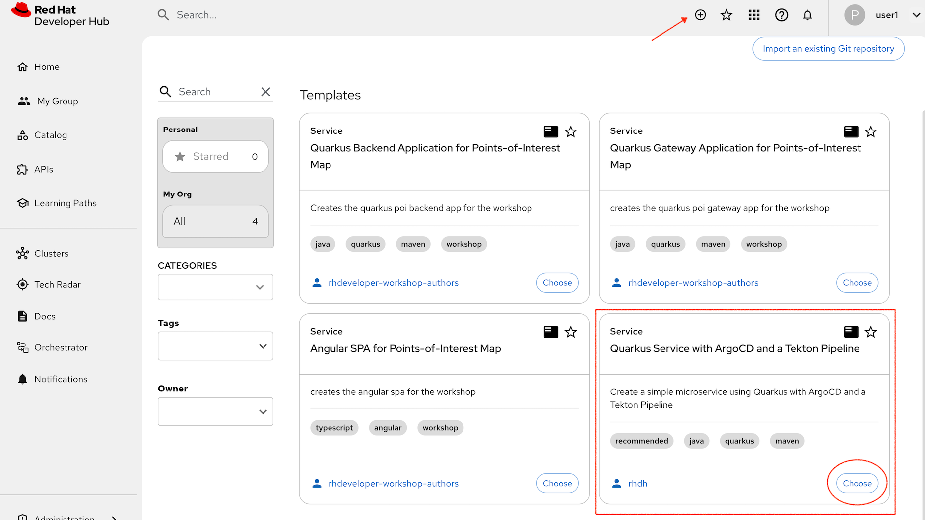Expand the Tags dropdown

coord(215,346)
